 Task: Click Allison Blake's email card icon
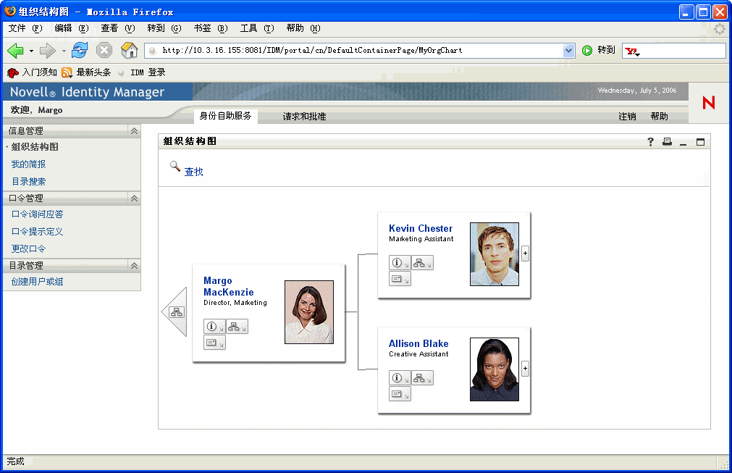[400, 393]
